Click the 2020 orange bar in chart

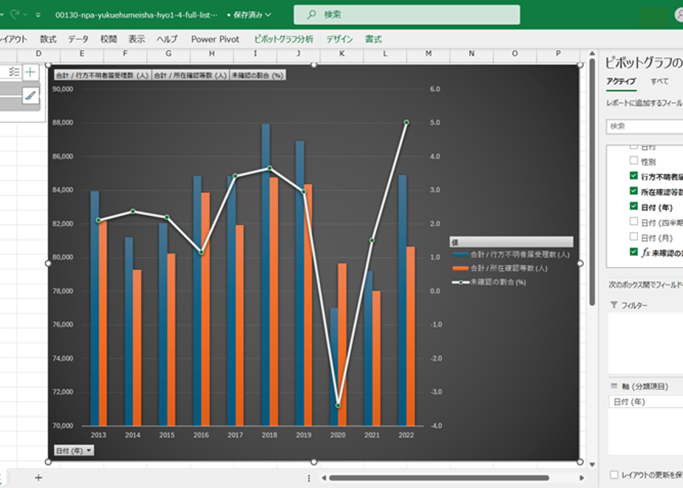tap(342, 345)
